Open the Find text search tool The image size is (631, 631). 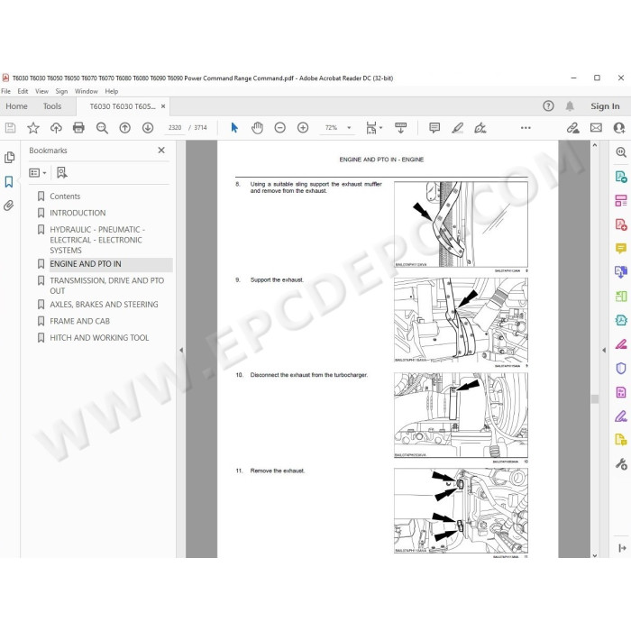[102, 128]
